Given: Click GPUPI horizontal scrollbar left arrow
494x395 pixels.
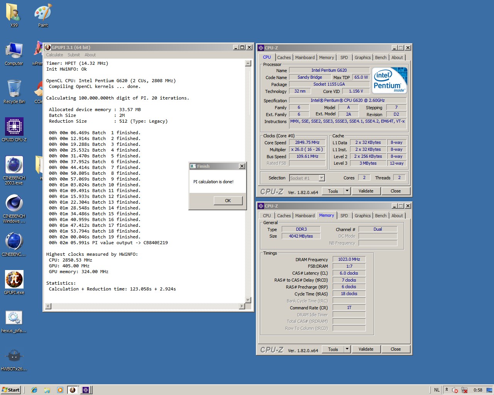Looking at the screenshot, I should point(48,306).
